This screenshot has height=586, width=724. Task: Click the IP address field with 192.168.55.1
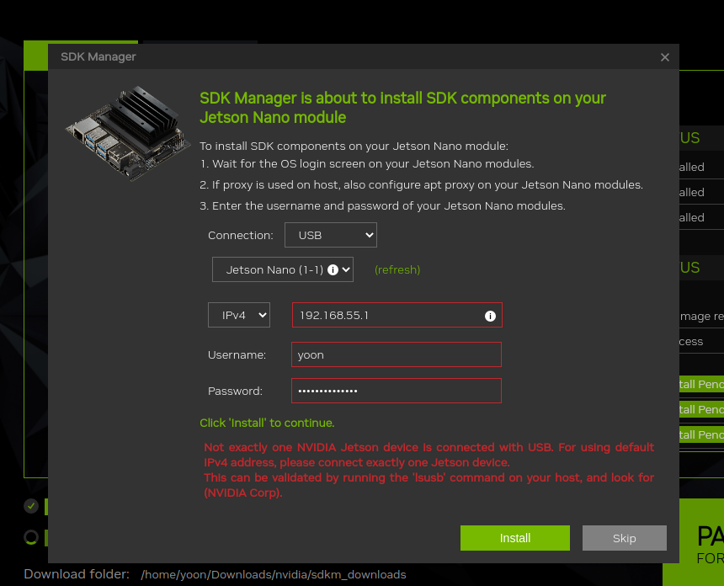[x=397, y=315]
